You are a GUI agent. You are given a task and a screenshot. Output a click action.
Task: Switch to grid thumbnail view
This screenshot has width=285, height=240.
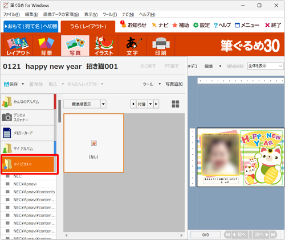coord(176,104)
